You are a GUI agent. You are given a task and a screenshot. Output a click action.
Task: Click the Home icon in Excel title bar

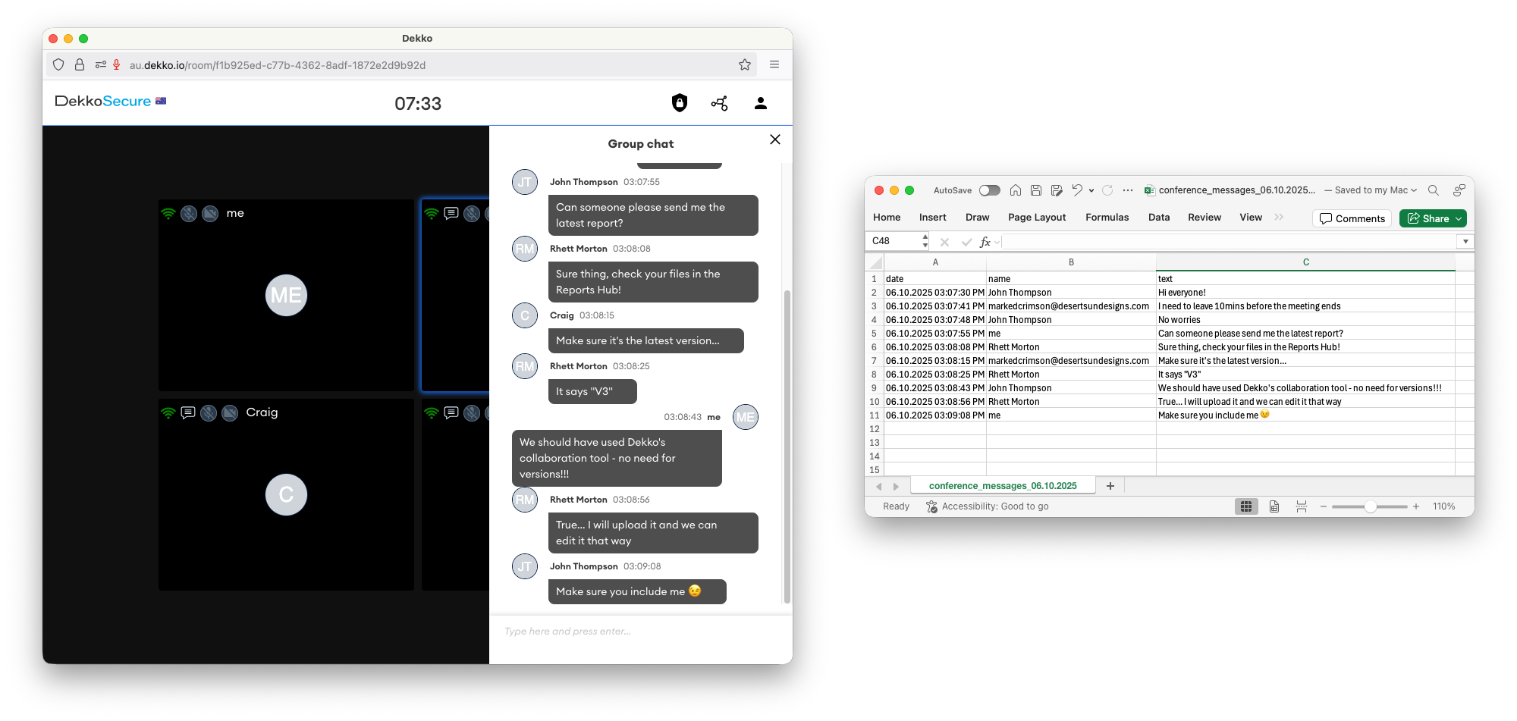[1016, 190]
